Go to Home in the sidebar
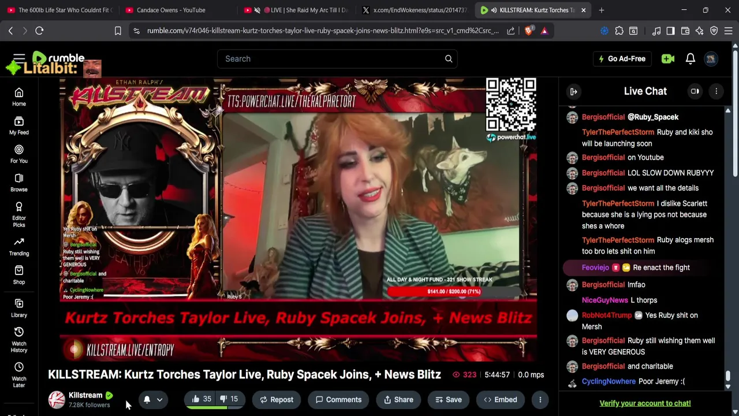739x416 pixels. click(19, 97)
